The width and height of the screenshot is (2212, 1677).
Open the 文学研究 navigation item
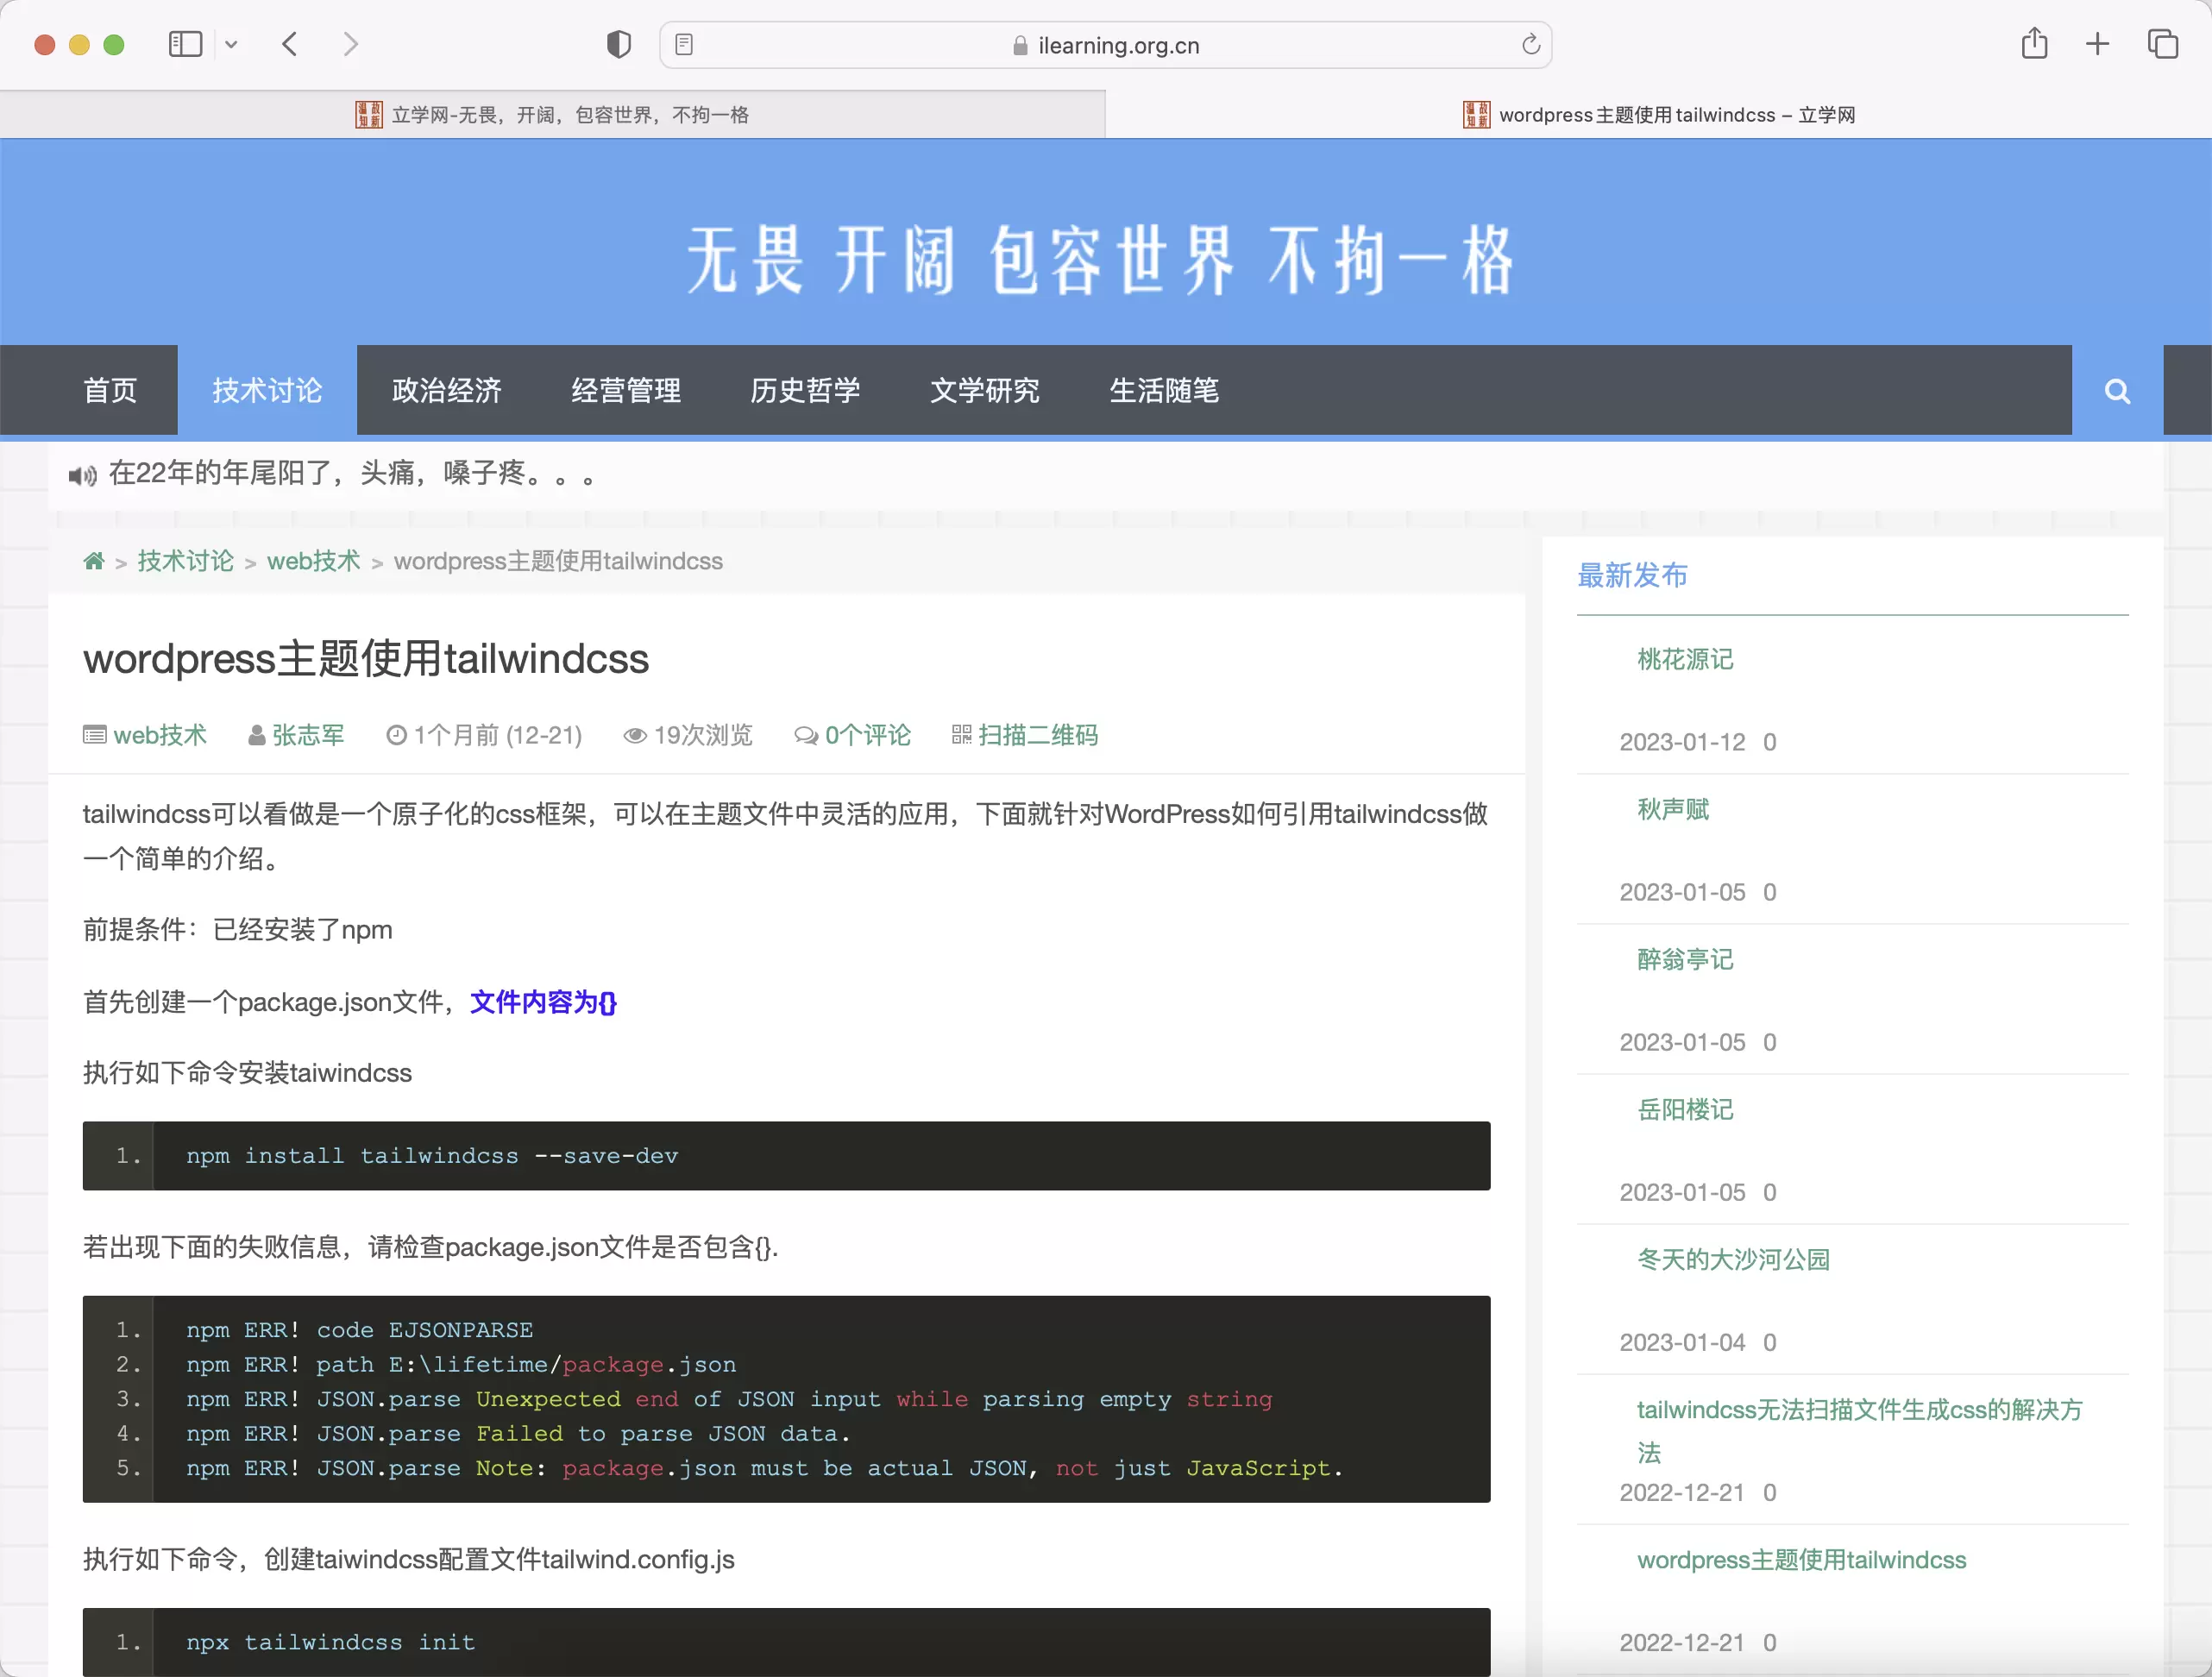pos(985,390)
